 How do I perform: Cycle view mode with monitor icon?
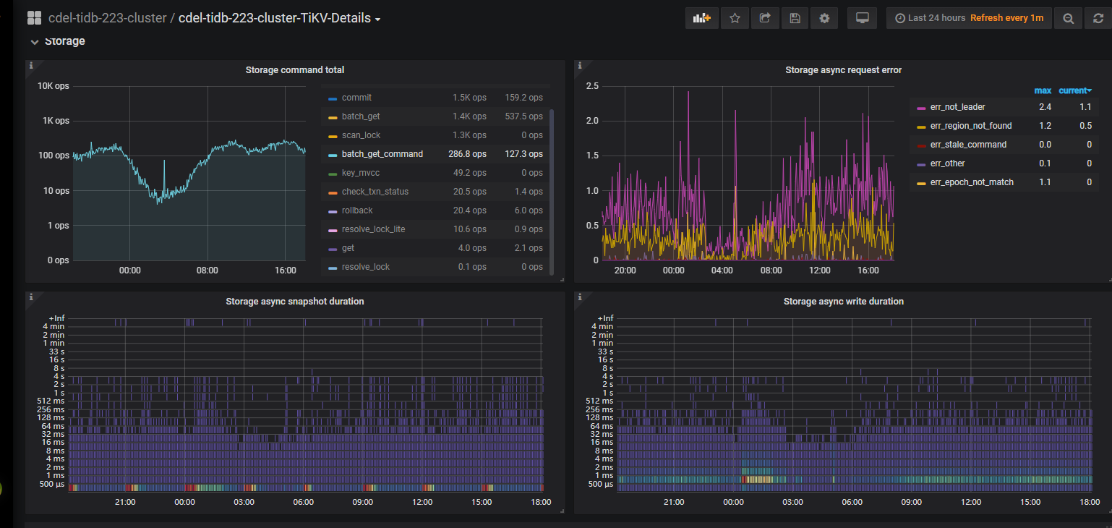862,18
